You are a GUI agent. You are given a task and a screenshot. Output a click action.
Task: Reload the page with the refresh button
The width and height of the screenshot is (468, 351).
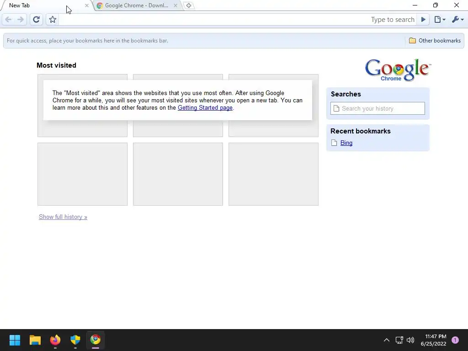[36, 20]
